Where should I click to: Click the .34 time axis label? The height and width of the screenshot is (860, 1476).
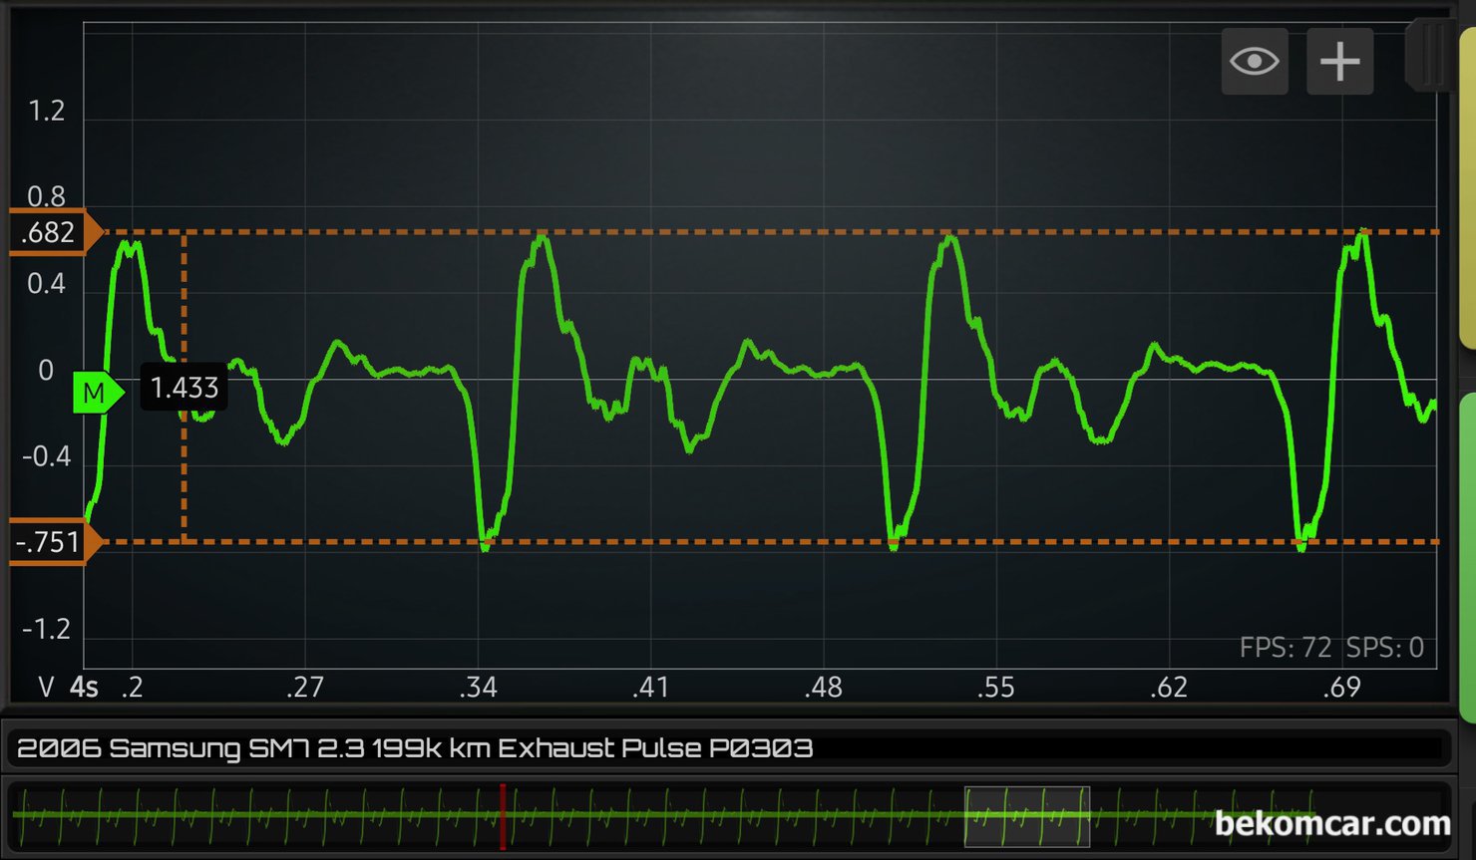(x=479, y=687)
